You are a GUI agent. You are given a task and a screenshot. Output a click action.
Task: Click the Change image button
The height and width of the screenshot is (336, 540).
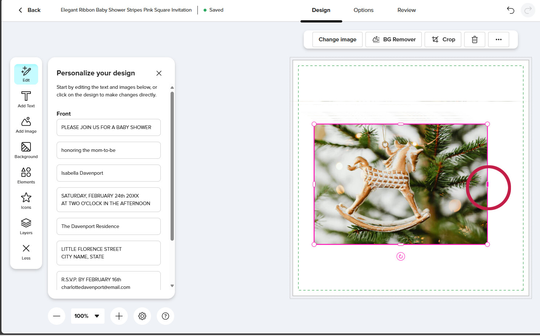point(337,40)
